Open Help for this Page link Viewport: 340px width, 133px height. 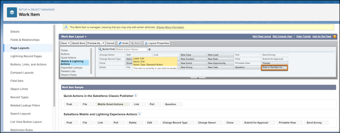coord(322,37)
